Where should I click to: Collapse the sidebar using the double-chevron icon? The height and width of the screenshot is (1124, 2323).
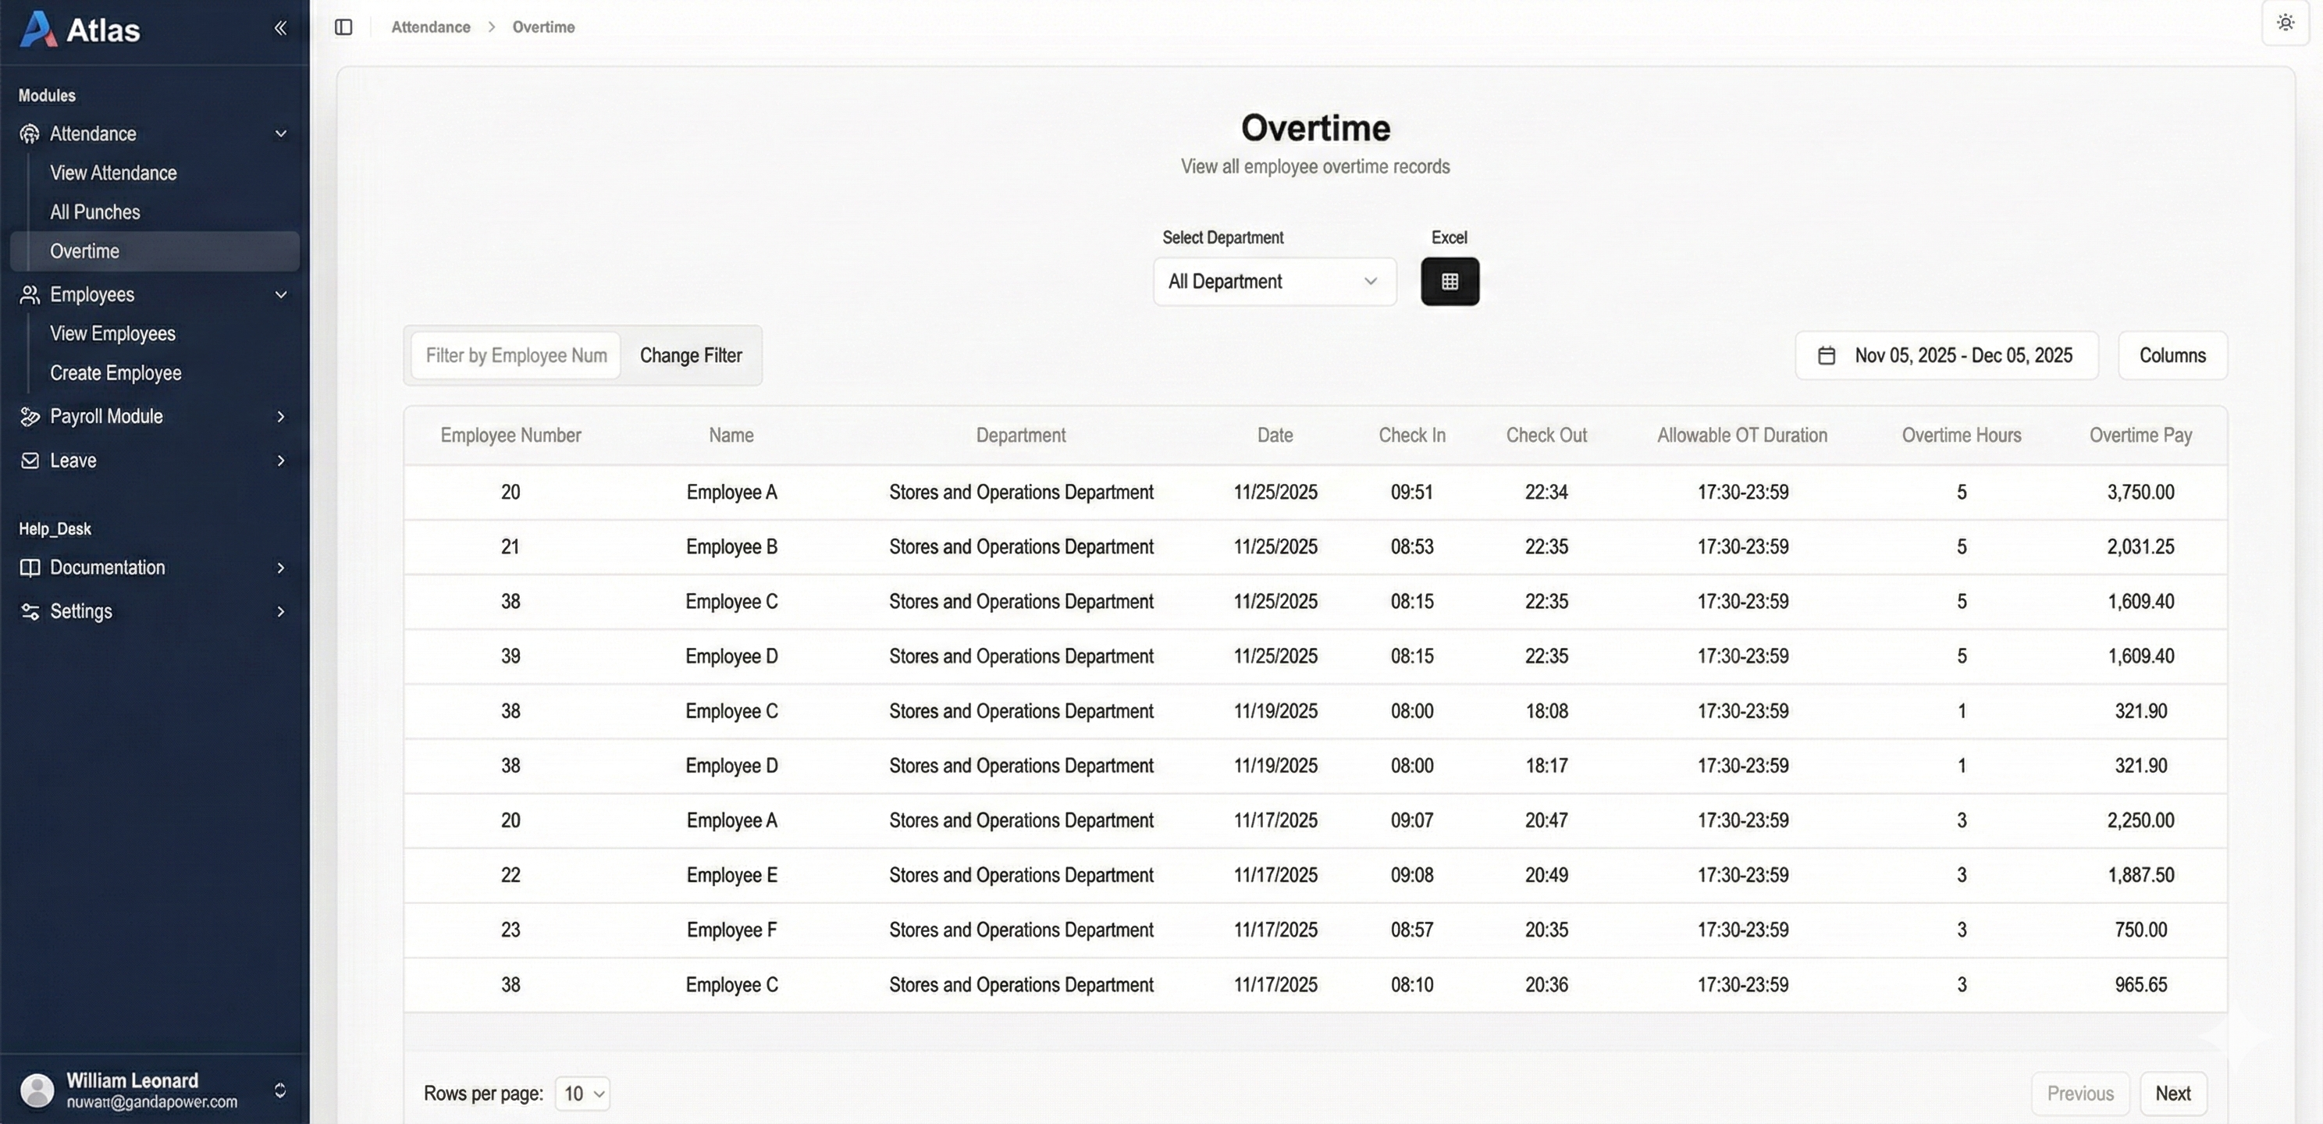(x=279, y=27)
